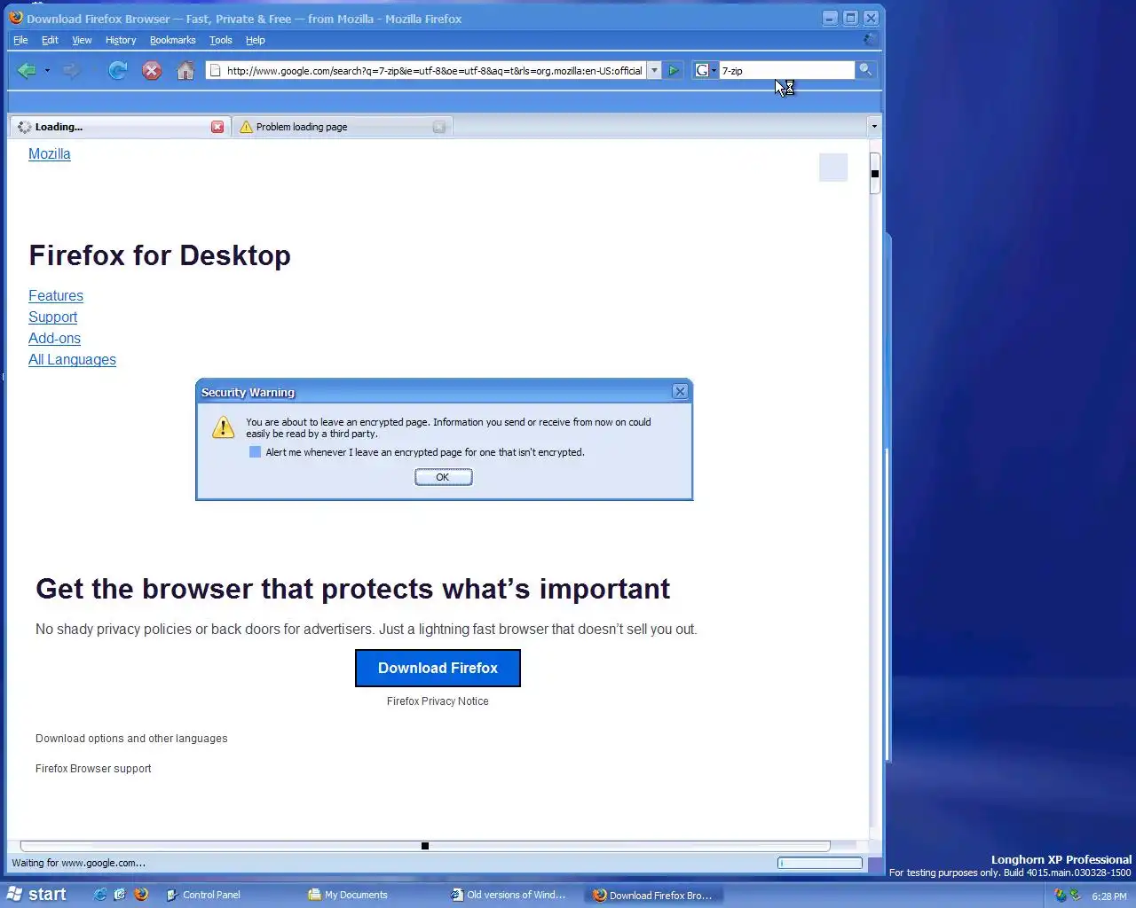Click the Waiting for www.google.com status text
The width and height of the screenshot is (1136, 908).
tap(78, 863)
